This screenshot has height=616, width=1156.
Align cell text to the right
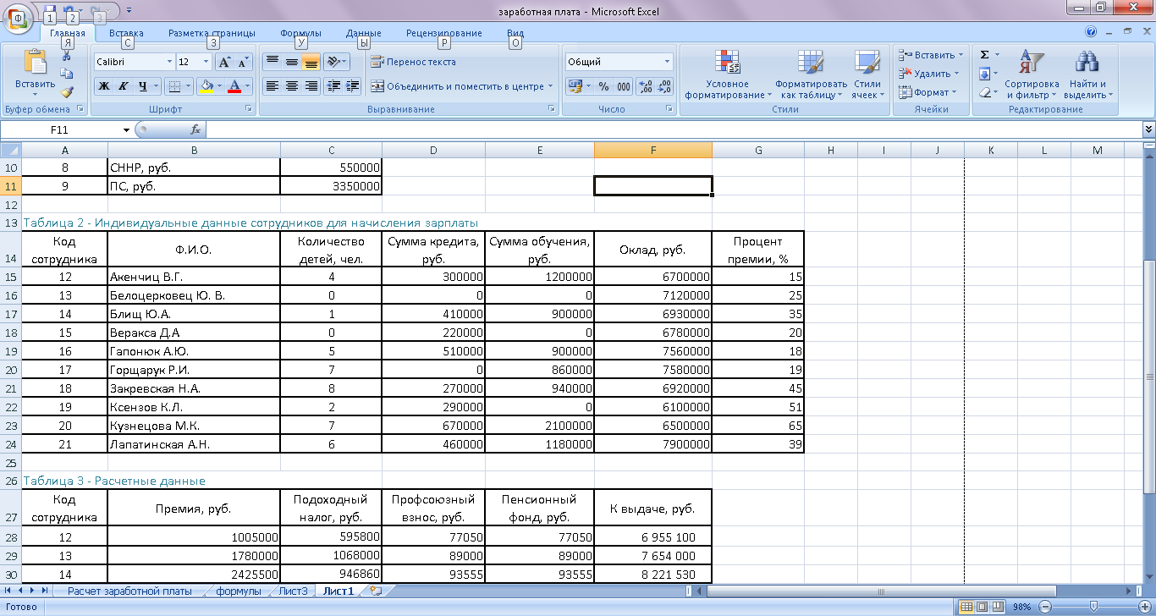tap(311, 86)
